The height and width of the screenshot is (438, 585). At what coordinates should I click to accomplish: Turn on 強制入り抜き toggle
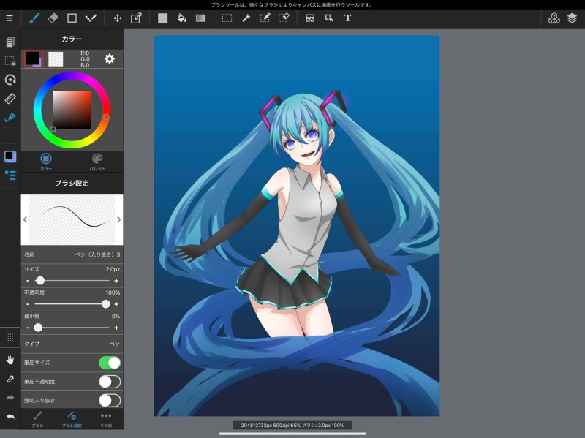click(x=109, y=400)
